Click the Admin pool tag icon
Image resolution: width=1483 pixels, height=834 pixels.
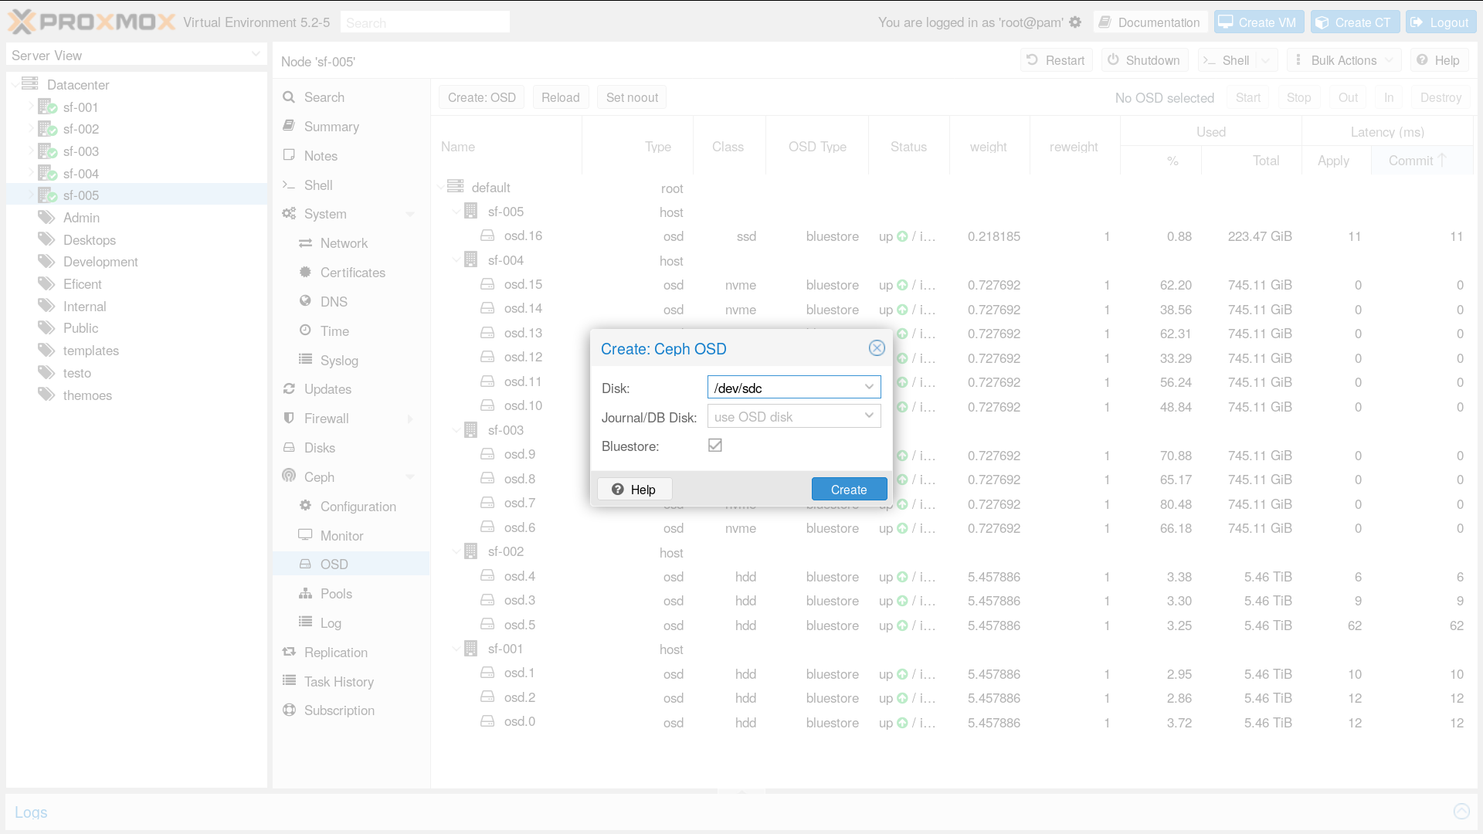point(46,217)
